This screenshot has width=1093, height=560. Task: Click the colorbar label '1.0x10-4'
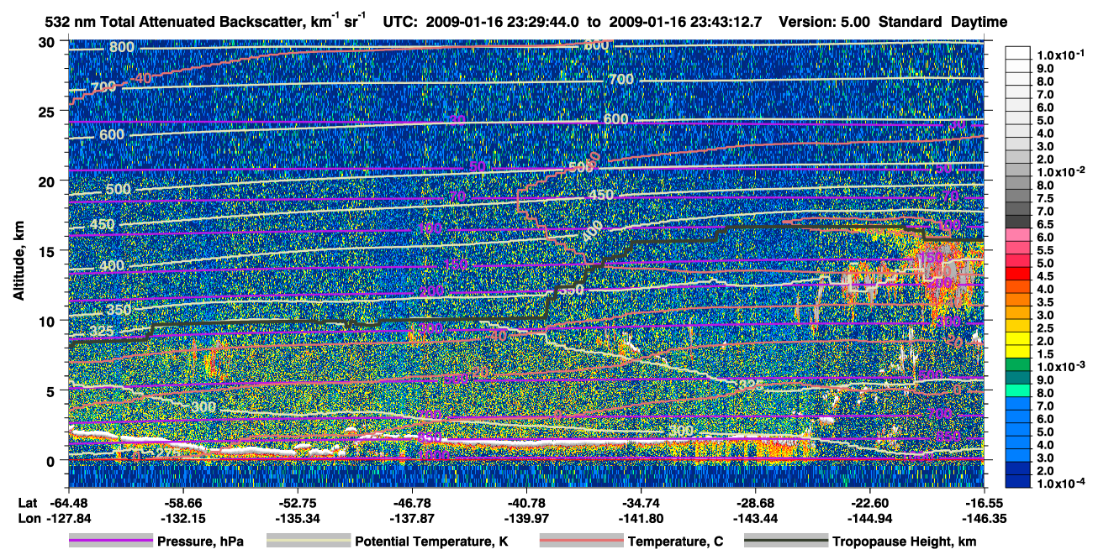click(1062, 484)
